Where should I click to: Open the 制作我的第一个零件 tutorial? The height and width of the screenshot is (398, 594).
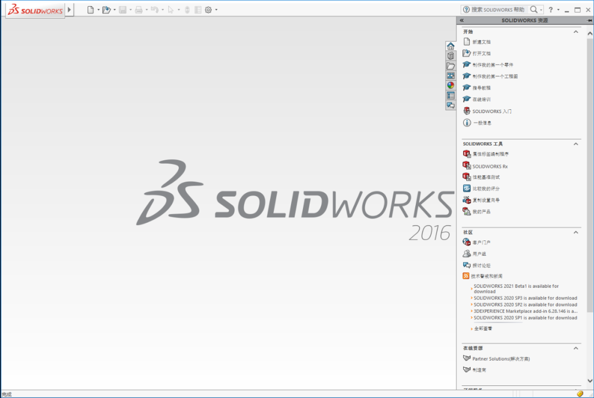coord(492,65)
